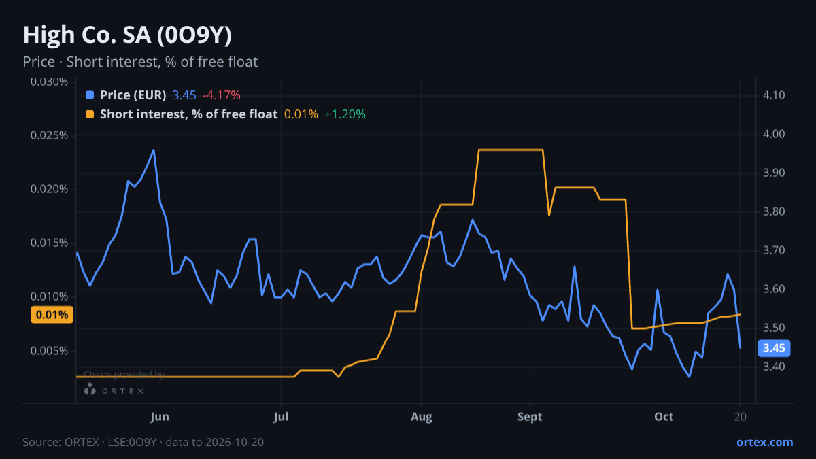Click the 4.00 right axis tick
Screen dimensions: 816x459
(x=774, y=134)
